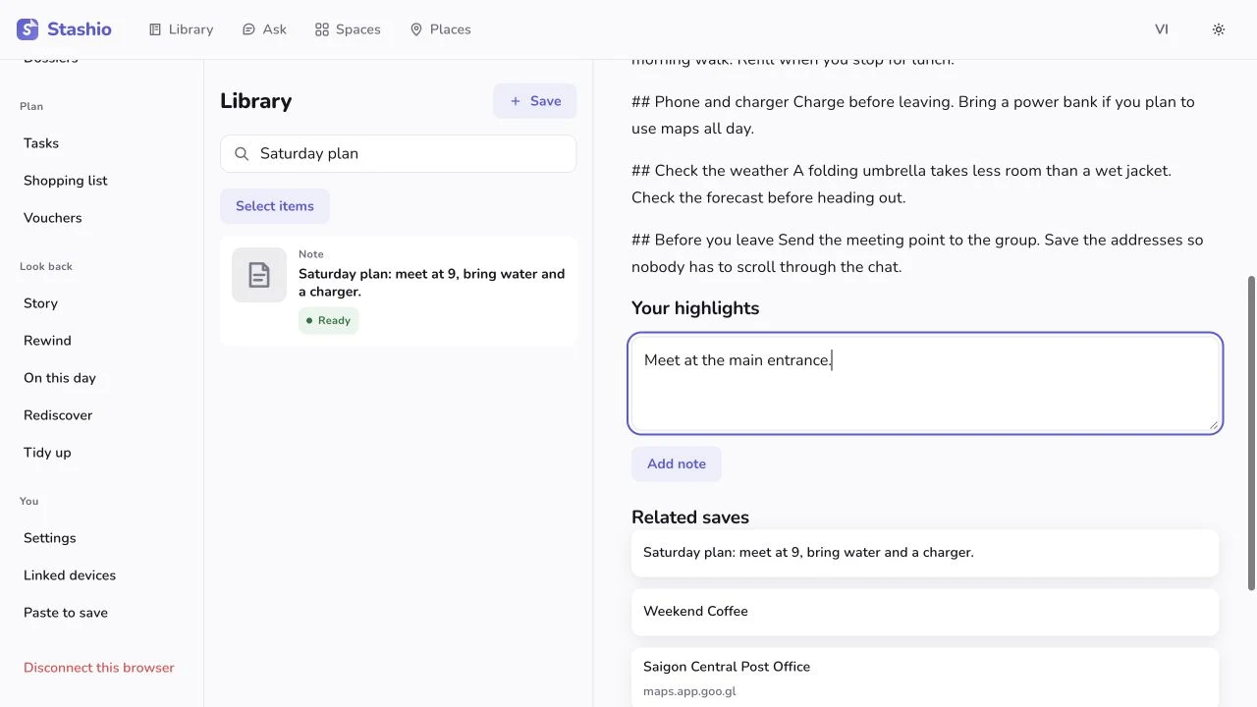Click the search magnifier icon in Library

pyautogui.click(x=242, y=154)
